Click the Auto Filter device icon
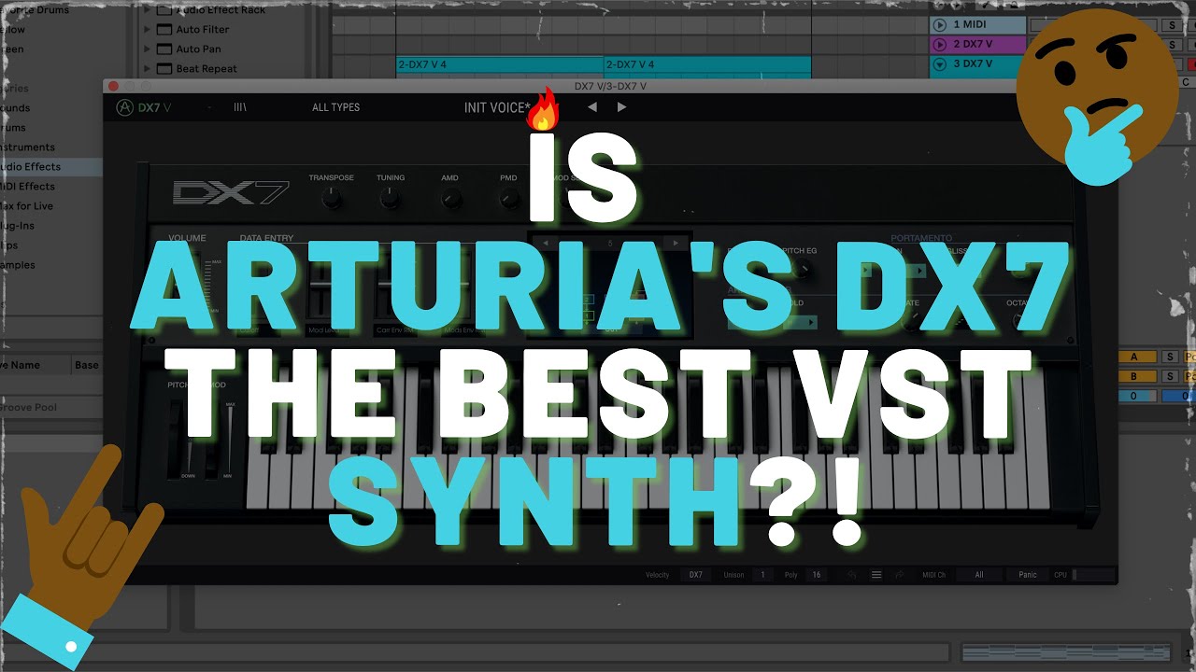Screen dimensions: 1196x672 (164, 30)
